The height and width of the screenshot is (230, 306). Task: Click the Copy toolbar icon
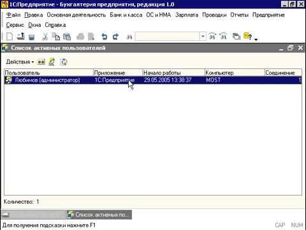pos(56,36)
